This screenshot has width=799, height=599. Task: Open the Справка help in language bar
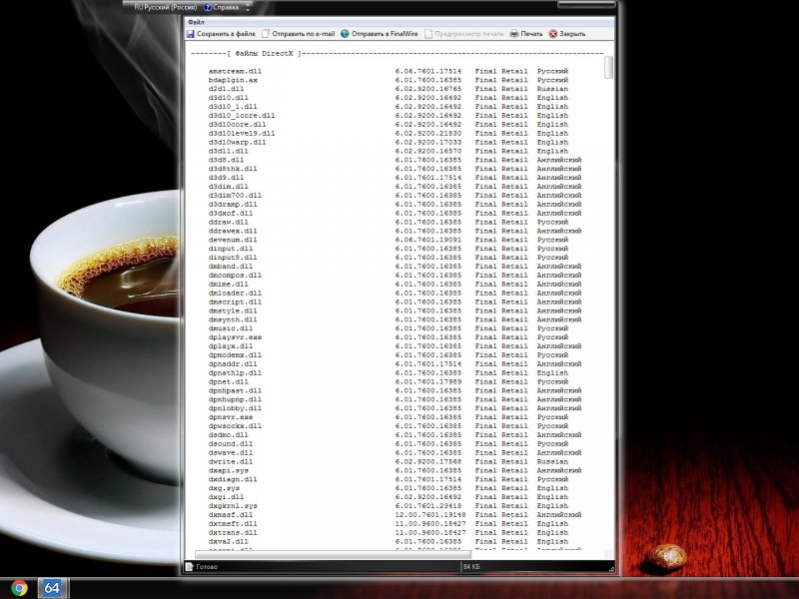tap(221, 7)
